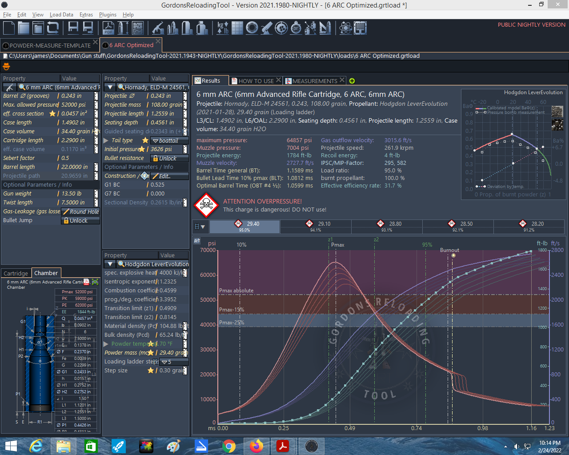Toggle the Bullet resistance Unlock lock
The image size is (569, 455).
pos(169,158)
